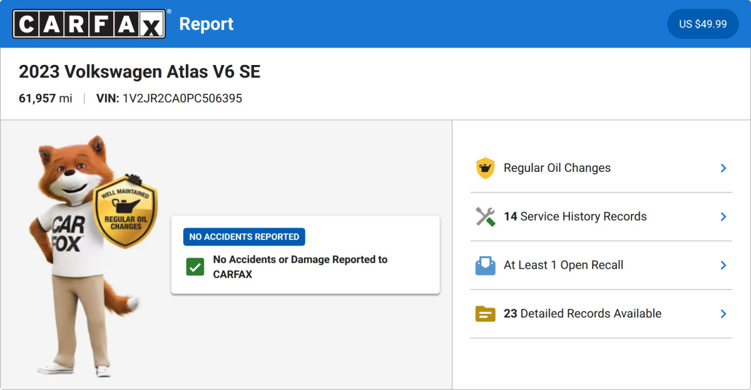The width and height of the screenshot is (751, 390).
Task: Expand the Detailed Records Available chevron
Action: click(x=723, y=314)
